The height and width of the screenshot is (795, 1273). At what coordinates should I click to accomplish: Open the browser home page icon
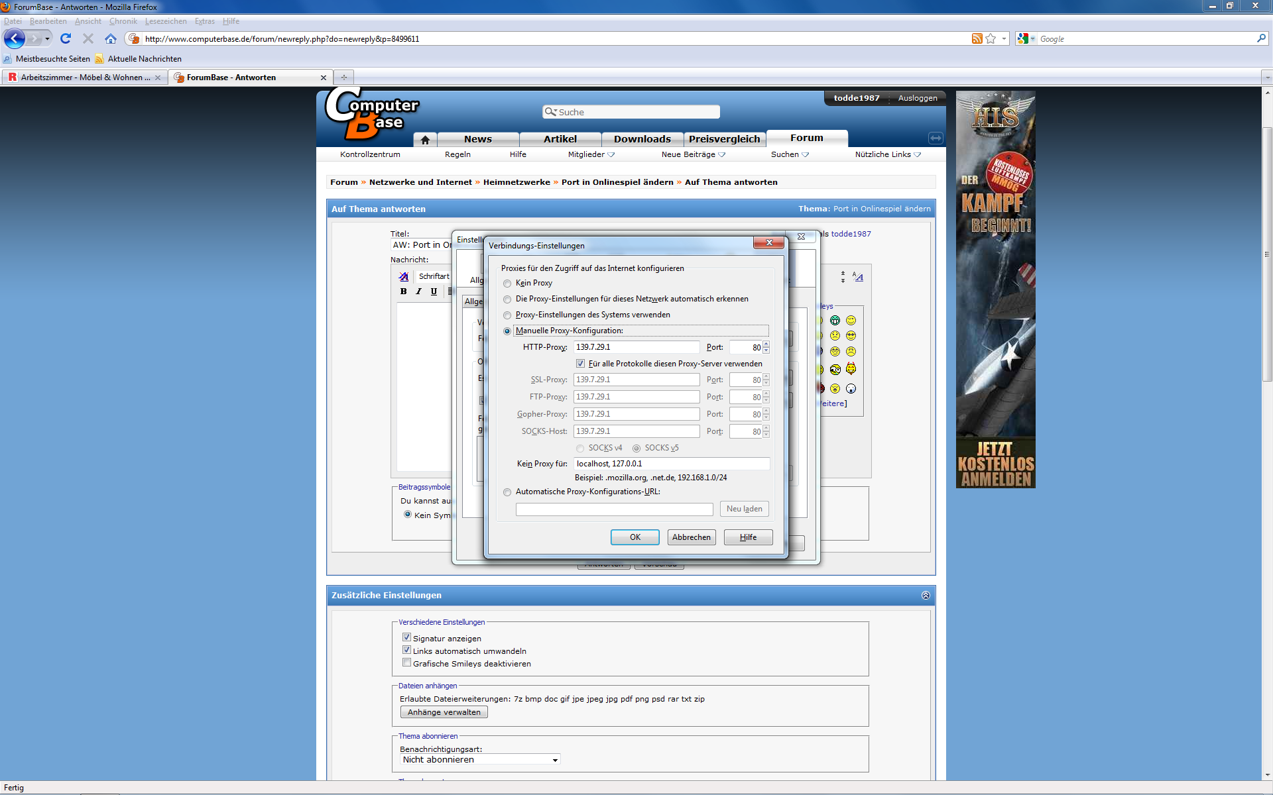[x=111, y=39]
